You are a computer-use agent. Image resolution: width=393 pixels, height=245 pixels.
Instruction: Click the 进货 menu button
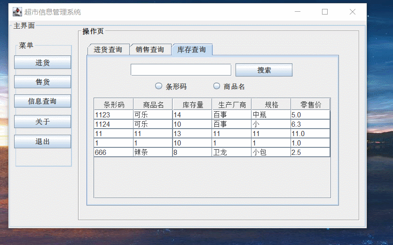point(43,62)
